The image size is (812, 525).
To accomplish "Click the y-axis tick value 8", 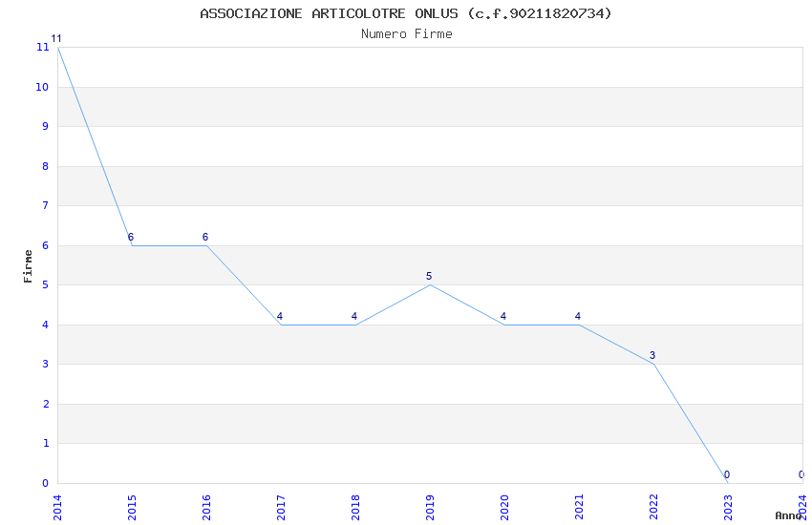I will pos(46,166).
